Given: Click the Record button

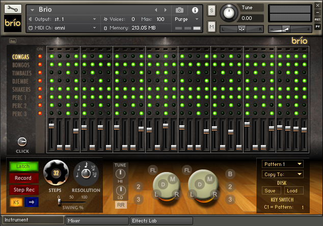Looking at the screenshot, I should click(x=23, y=178).
